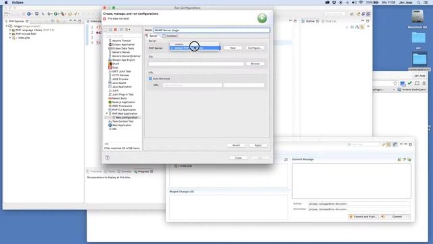This screenshot has height=244, width=433.
Task: Select Java Application configuration type
Action: [x=122, y=87]
